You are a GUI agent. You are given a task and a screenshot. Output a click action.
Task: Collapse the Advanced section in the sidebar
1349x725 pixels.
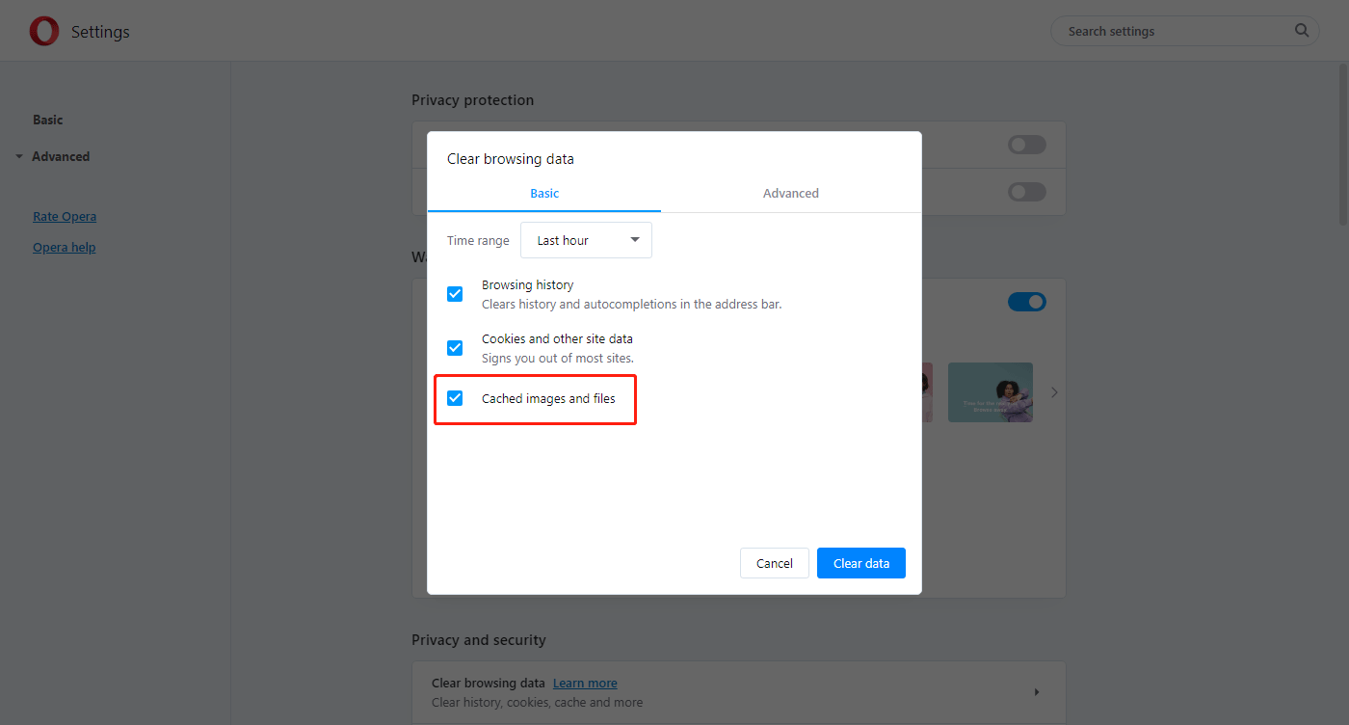(x=19, y=156)
